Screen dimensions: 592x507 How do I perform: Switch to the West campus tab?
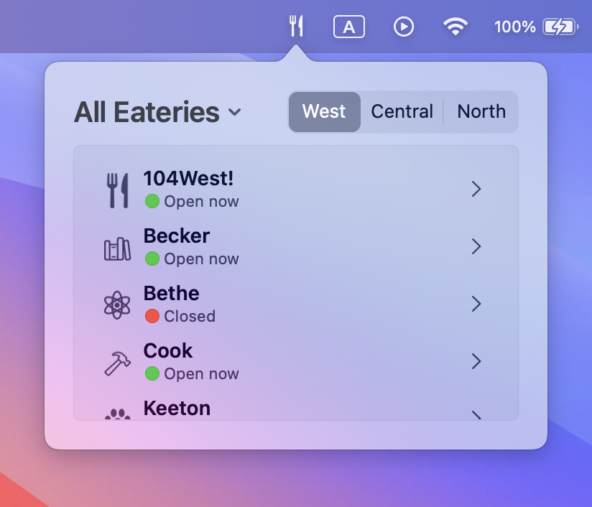pyautogui.click(x=324, y=112)
